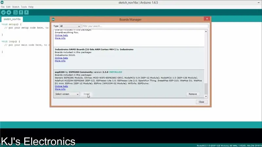
Task: Open Online help link under SmartEverything Fox
Action: coord(61,35)
